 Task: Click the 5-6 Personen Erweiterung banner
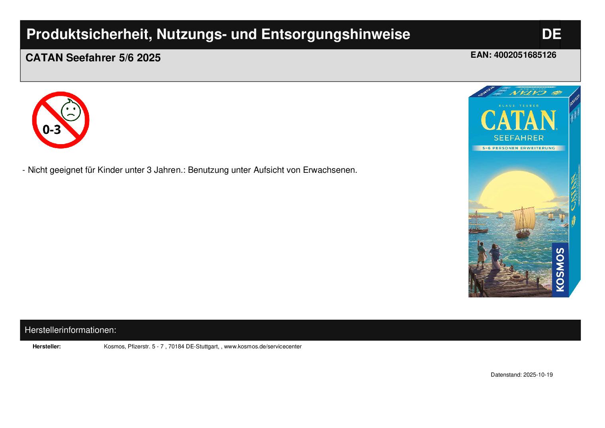coord(518,148)
